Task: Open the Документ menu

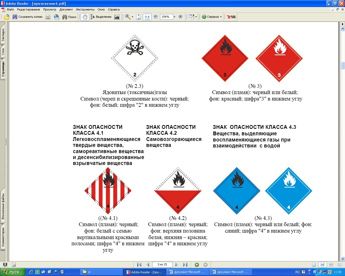Action: click(x=66, y=9)
